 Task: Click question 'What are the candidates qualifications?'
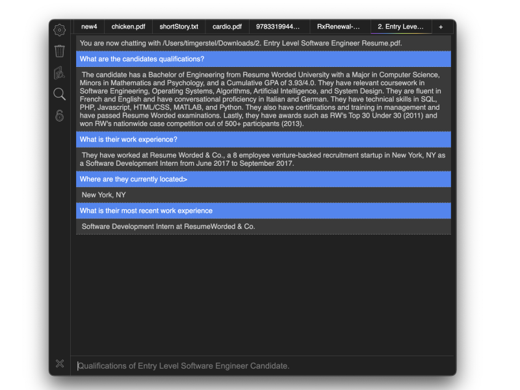click(x=263, y=59)
